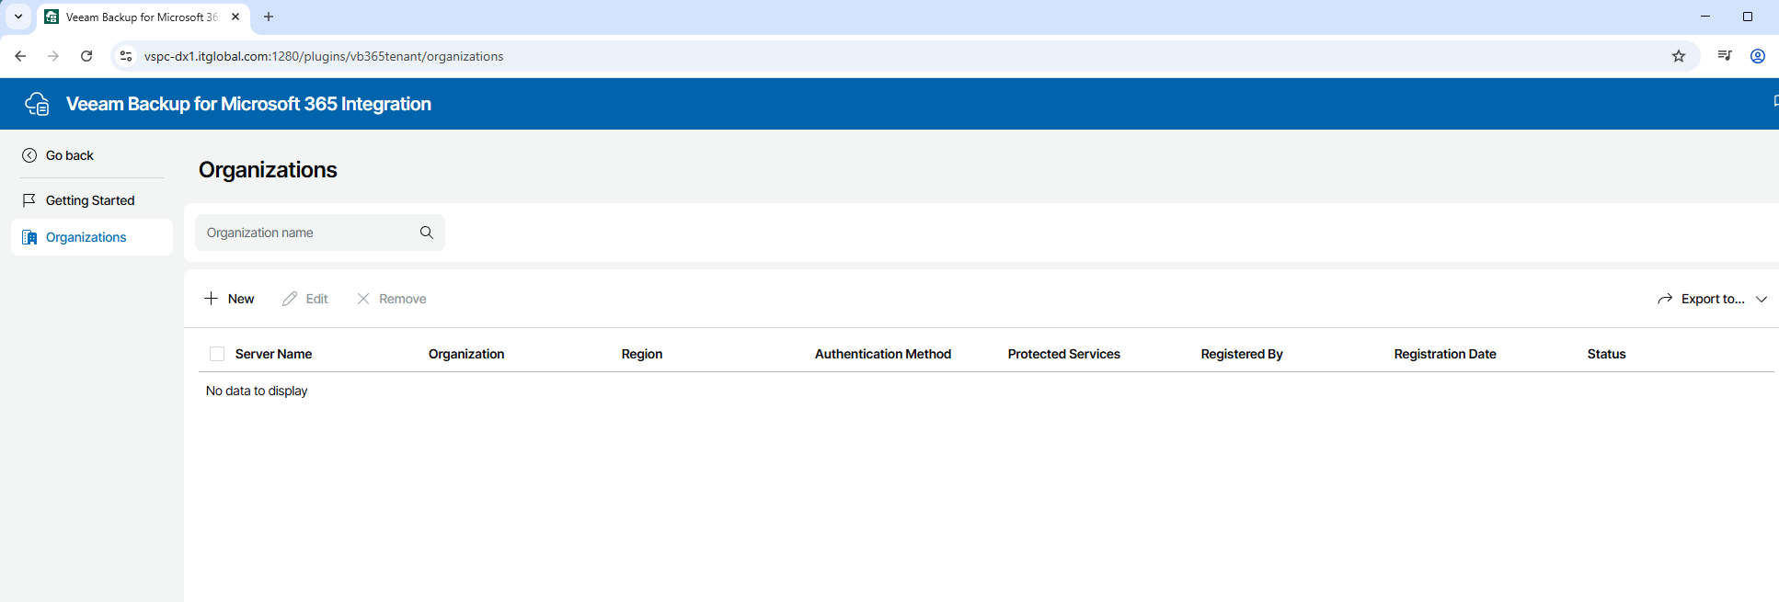Open a new browser tab

tap(269, 17)
